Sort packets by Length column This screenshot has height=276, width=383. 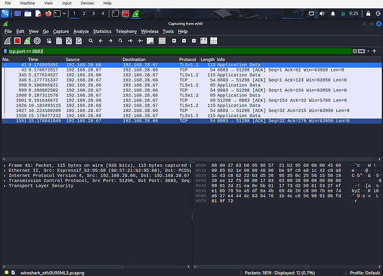(208, 59)
